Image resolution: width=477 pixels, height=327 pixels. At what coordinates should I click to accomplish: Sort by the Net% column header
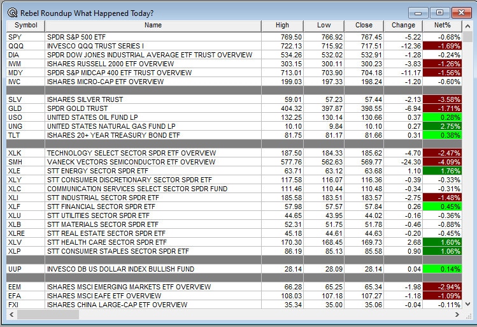tap(443, 25)
